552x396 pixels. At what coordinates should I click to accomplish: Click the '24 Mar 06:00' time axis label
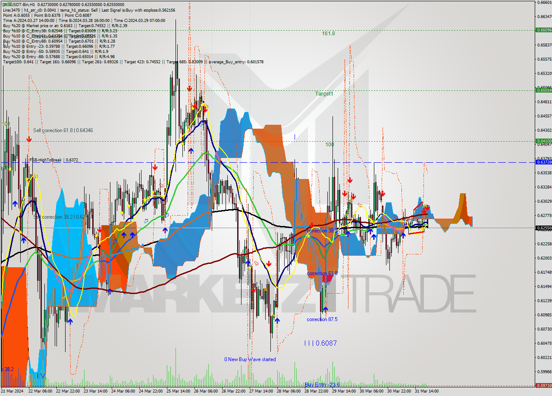(122, 391)
